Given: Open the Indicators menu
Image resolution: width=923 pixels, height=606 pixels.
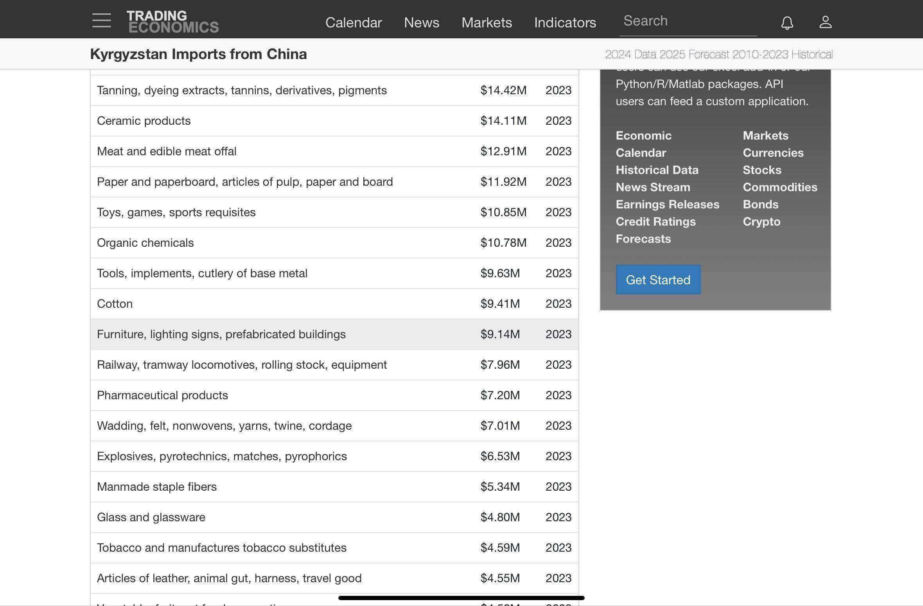Looking at the screenshot, I should 565,23.
